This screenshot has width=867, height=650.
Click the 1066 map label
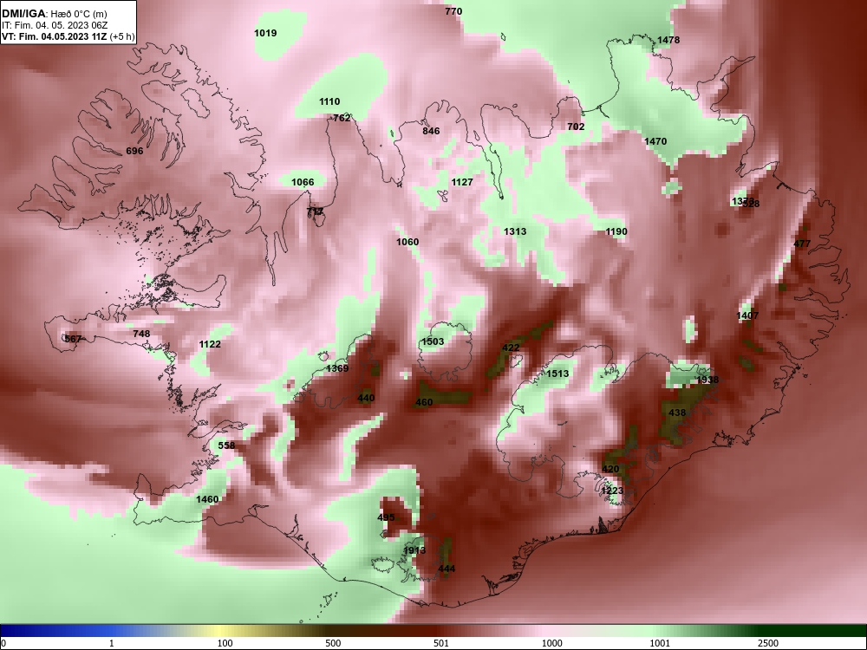coord(303,182)
